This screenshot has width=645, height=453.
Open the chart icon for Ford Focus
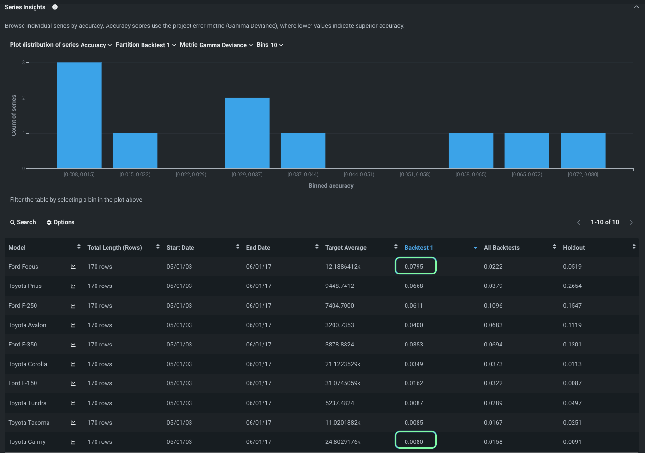[73, 267]
